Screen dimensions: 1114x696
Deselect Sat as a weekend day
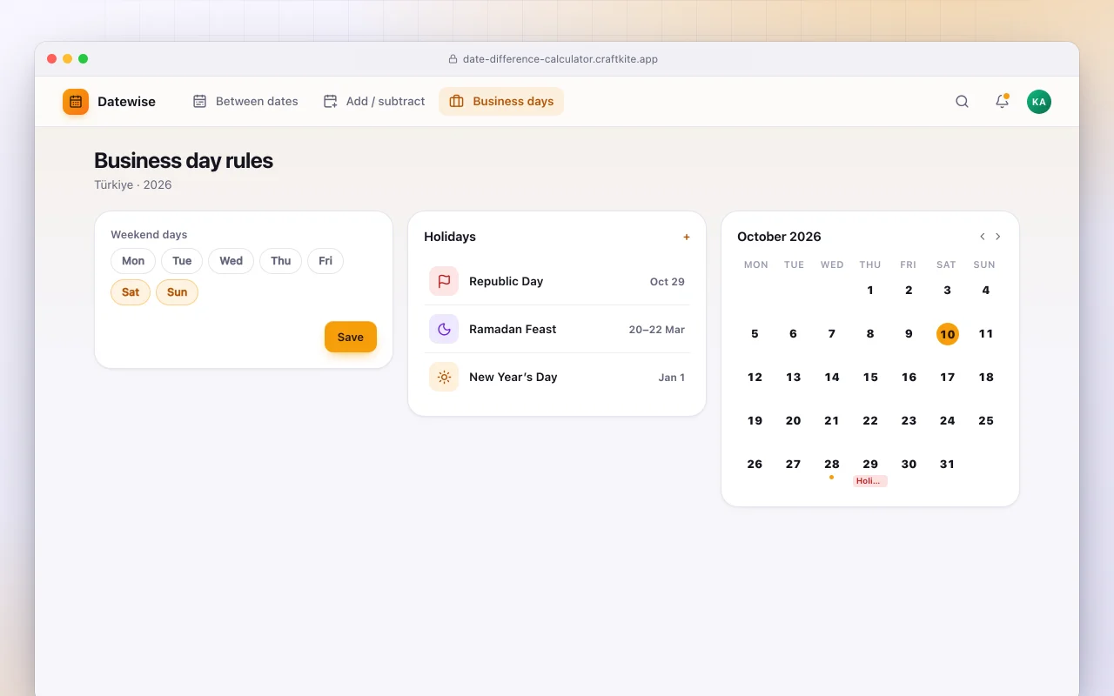(x=131, y=292)
